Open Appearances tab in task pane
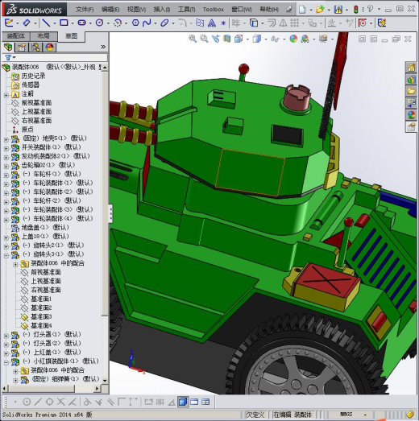Viewport: 419px width, 421px height. point(411,115)
